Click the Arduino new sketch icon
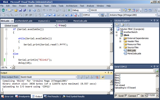Image resolution: width=160 pixels, height=100 pixels. [x=3, y=10]
